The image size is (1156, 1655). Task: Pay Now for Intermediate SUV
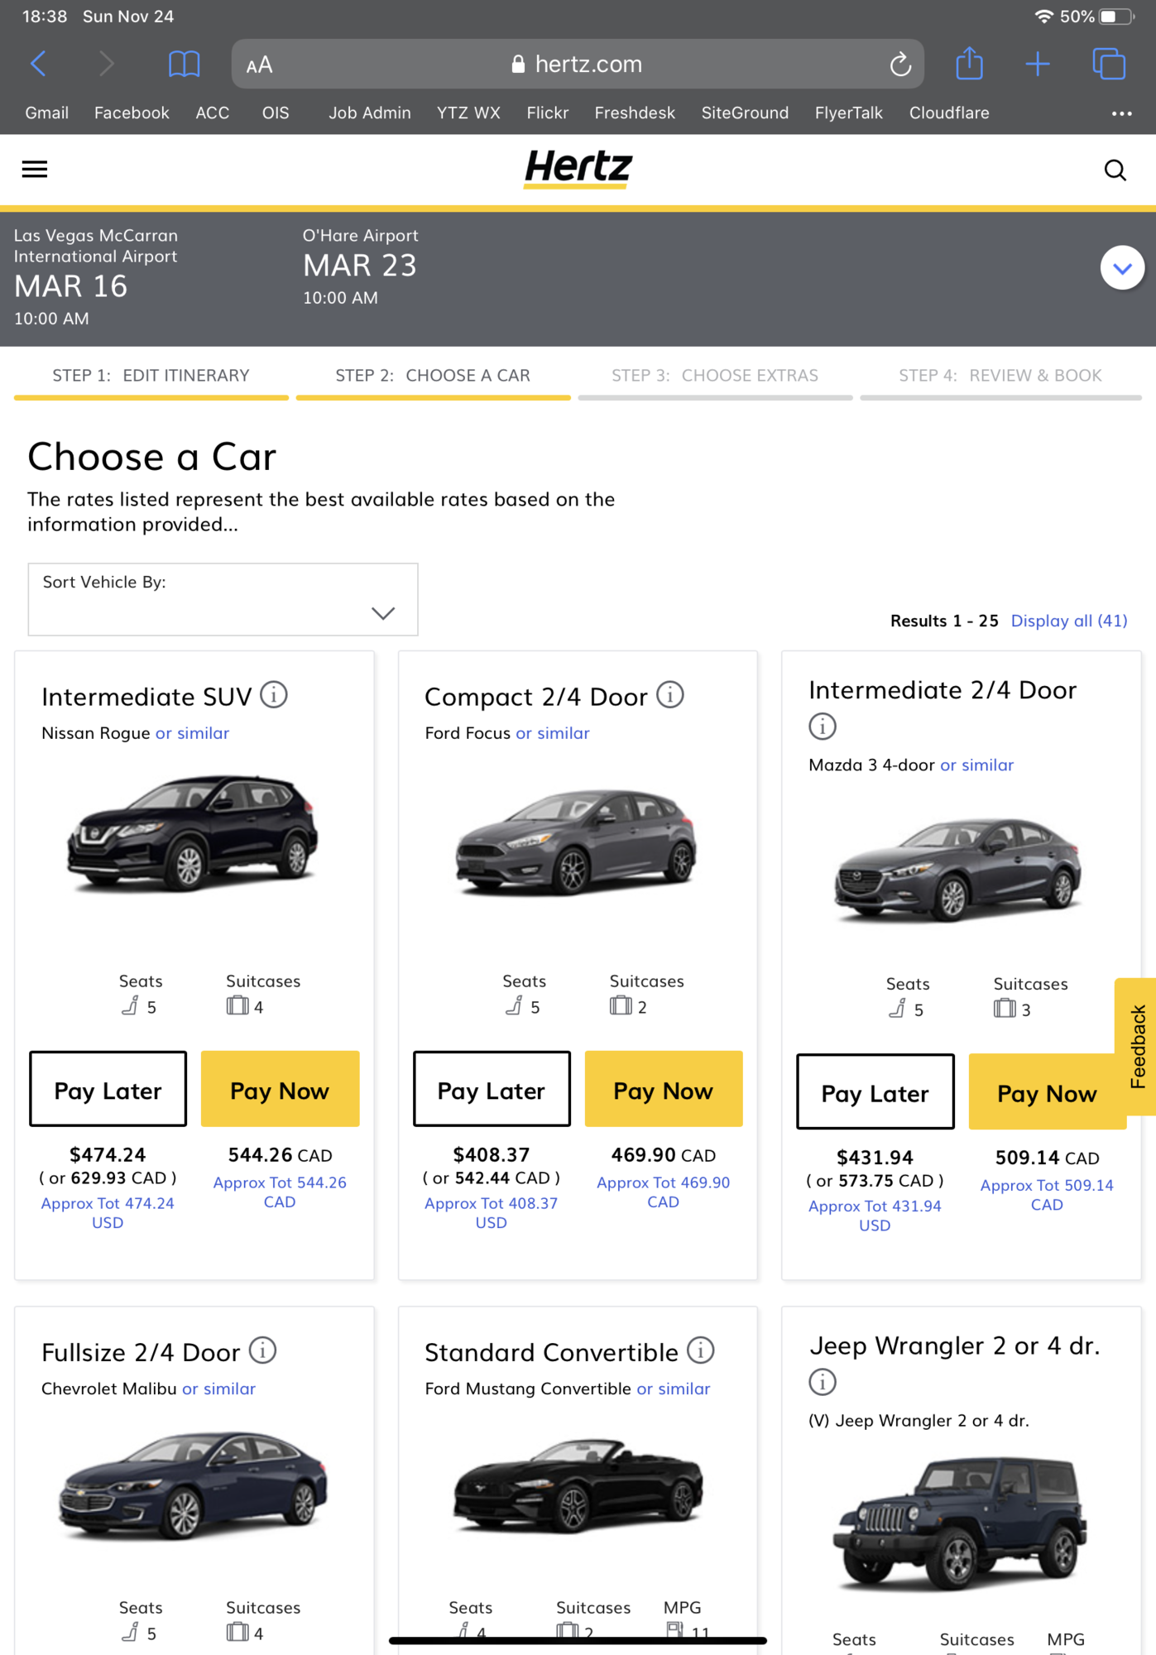tap(280, 1089)
